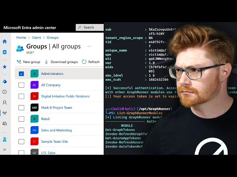Open the Administrators group link

pyautogui.click(x=52, y=74)
